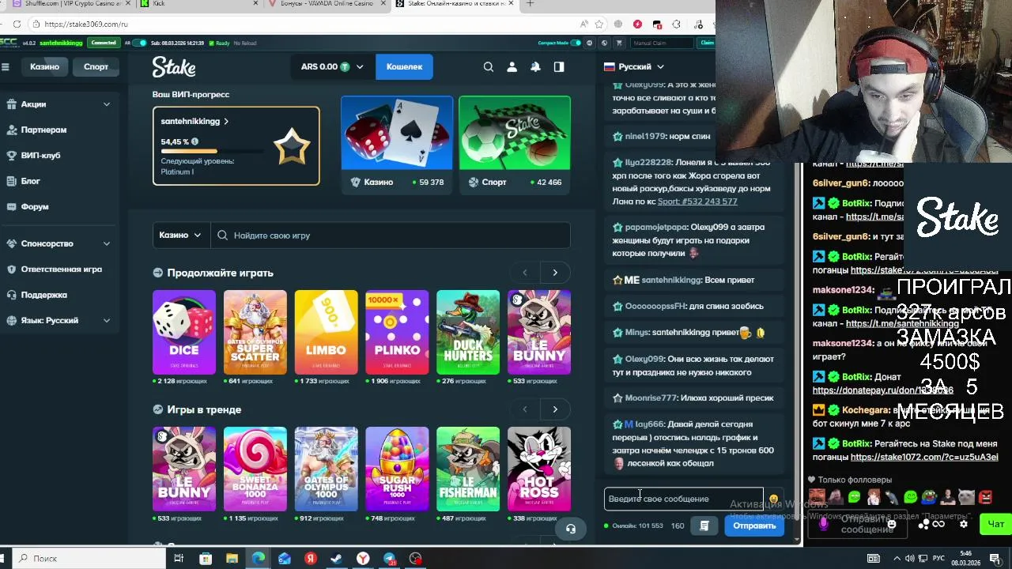This screenshot has height=569, width=1012.
Task: Open the Русский chat language dropdown
Action: coord(634,66)
